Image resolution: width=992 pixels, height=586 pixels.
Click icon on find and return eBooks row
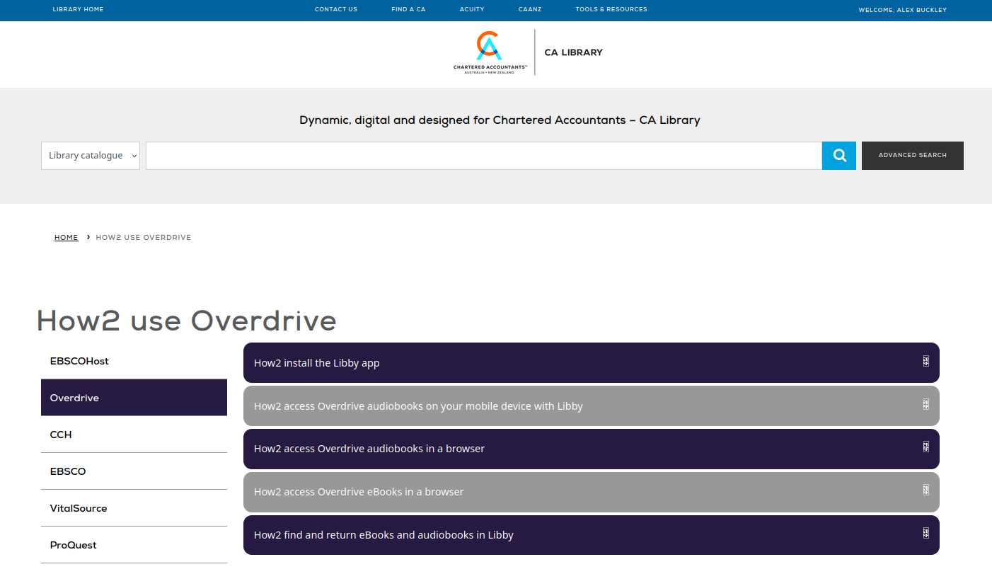tap(925, 533)
